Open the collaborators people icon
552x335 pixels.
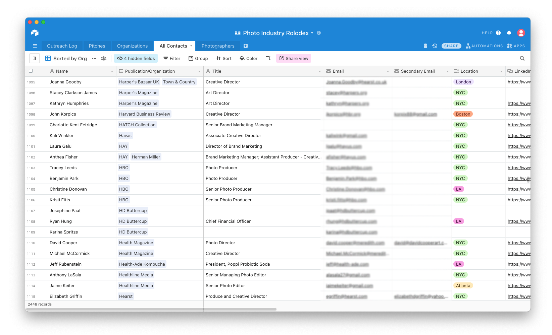pos(104,58)
